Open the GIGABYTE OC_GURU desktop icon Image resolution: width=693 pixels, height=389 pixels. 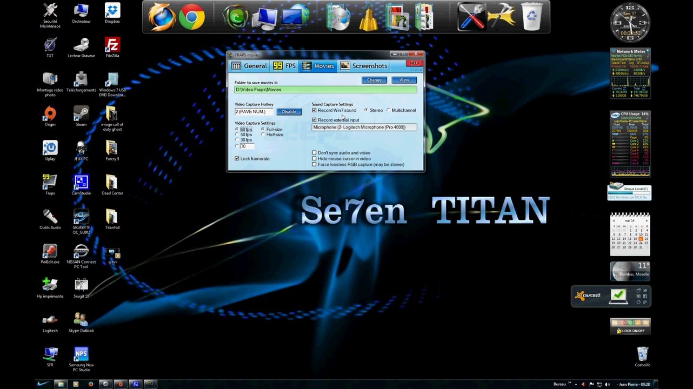point(81,222)
